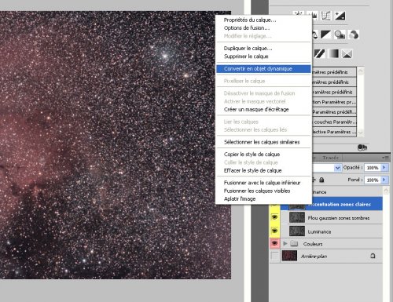Choose Sélectionner les calques similaires

262,142
